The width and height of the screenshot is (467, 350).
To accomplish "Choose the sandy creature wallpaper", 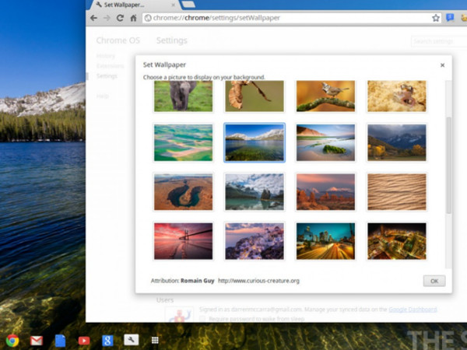I will tap(397, 96).
